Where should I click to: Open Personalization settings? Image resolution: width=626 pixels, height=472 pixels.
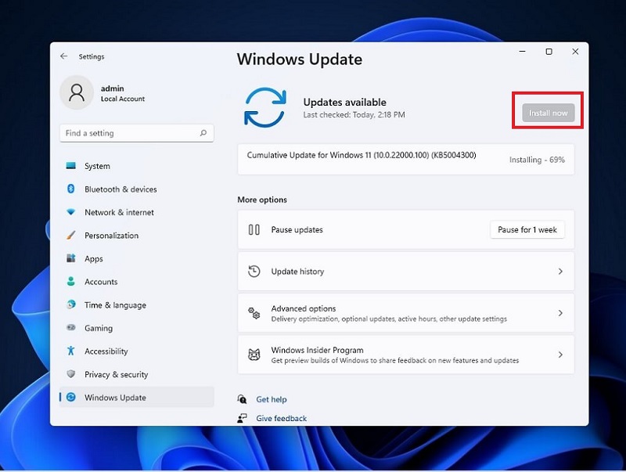136,235
